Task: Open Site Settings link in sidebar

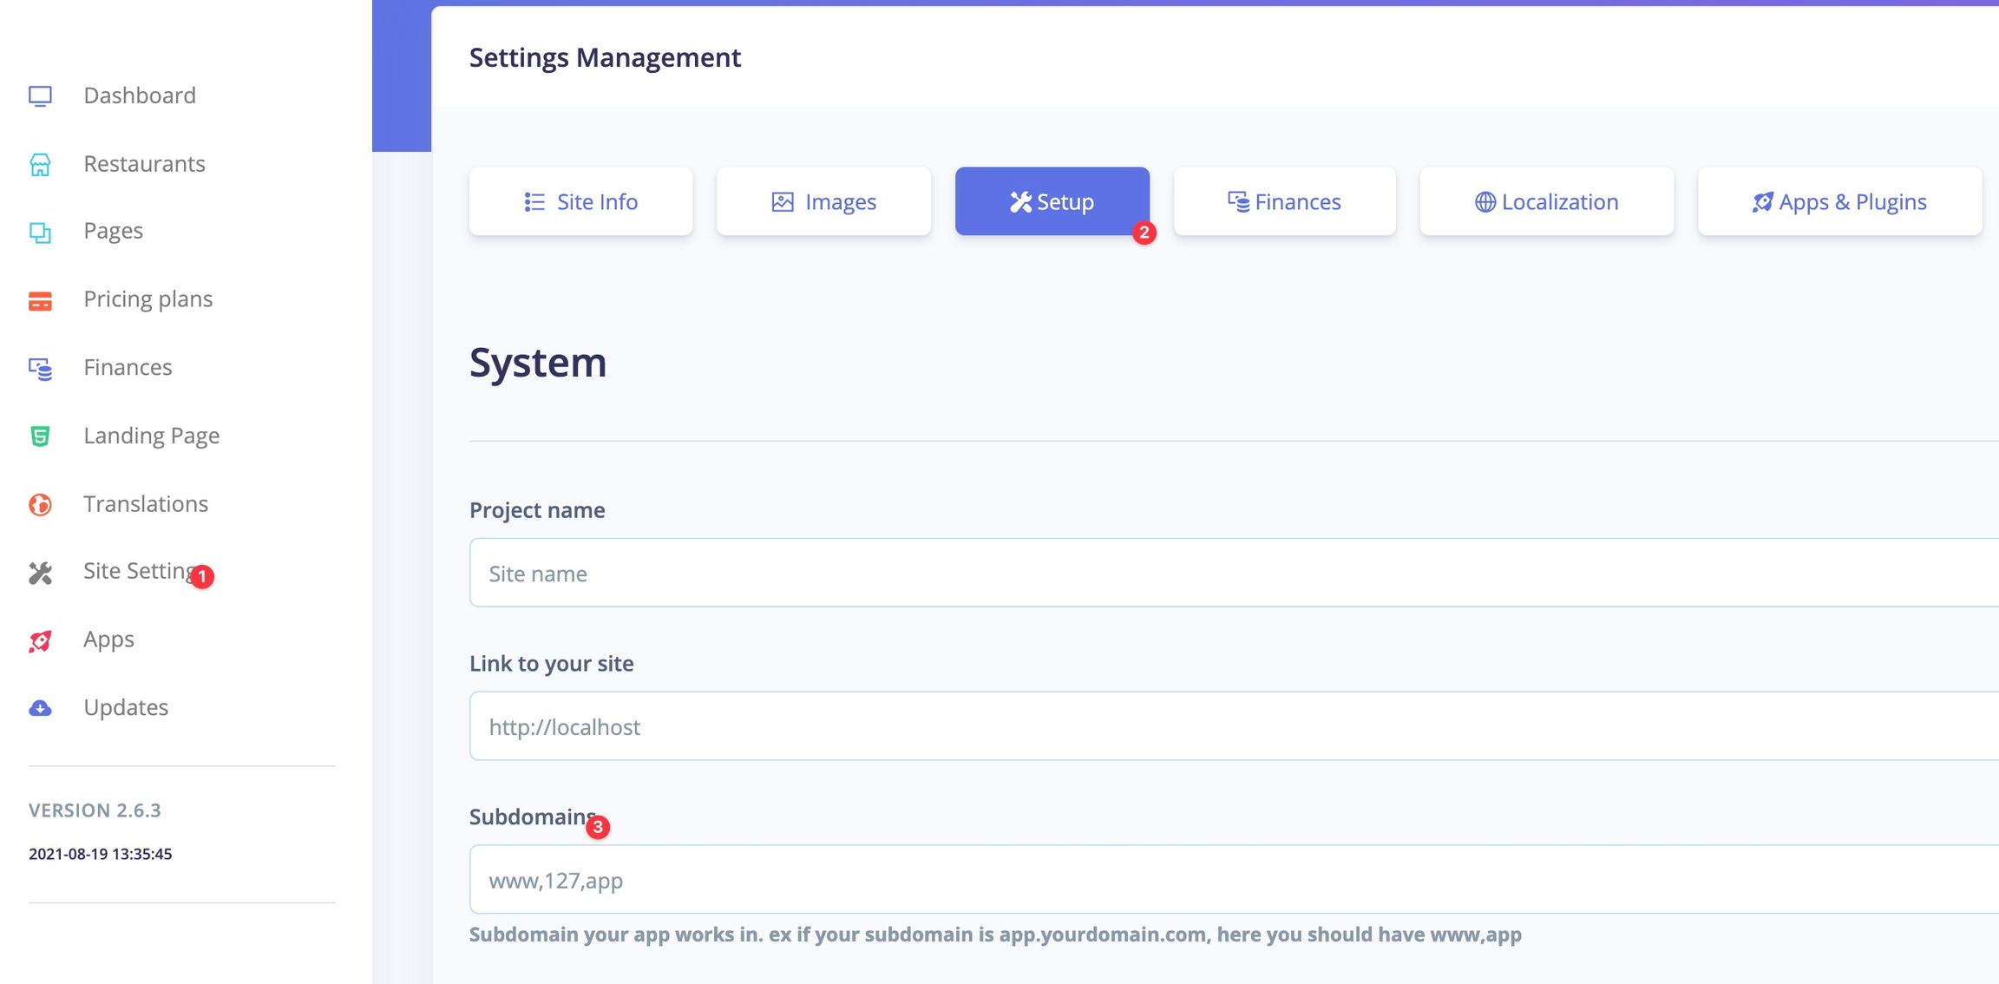Action: point(139,571)
